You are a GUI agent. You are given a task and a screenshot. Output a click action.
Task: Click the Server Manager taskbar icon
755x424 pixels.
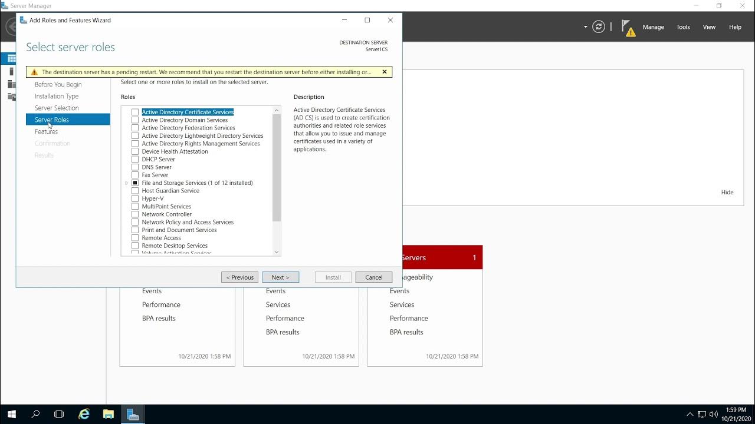click(x=133, y=414)
